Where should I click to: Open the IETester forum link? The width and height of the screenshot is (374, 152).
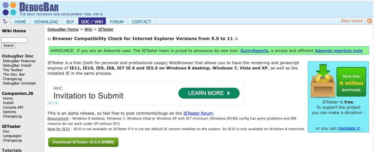pyautogui.click(x=198, y=113)
